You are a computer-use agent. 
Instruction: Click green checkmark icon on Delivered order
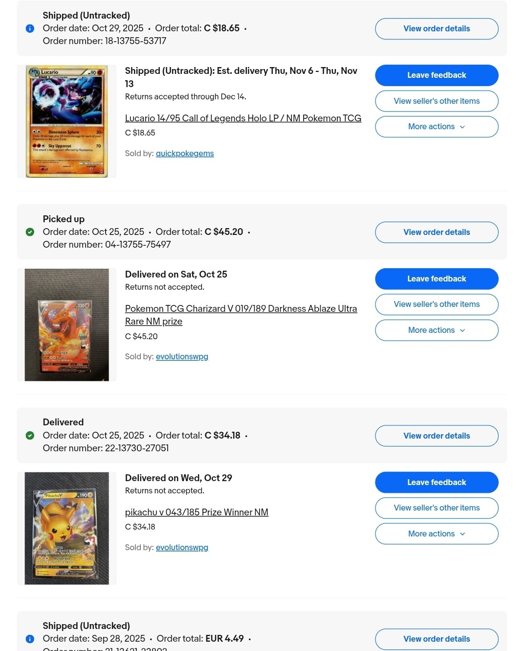(x=30, y=436)
